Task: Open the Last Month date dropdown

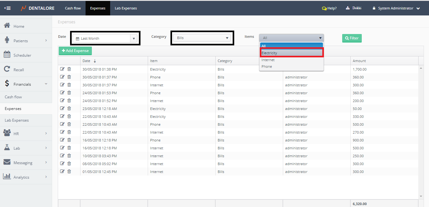Action: coord(134,38)
